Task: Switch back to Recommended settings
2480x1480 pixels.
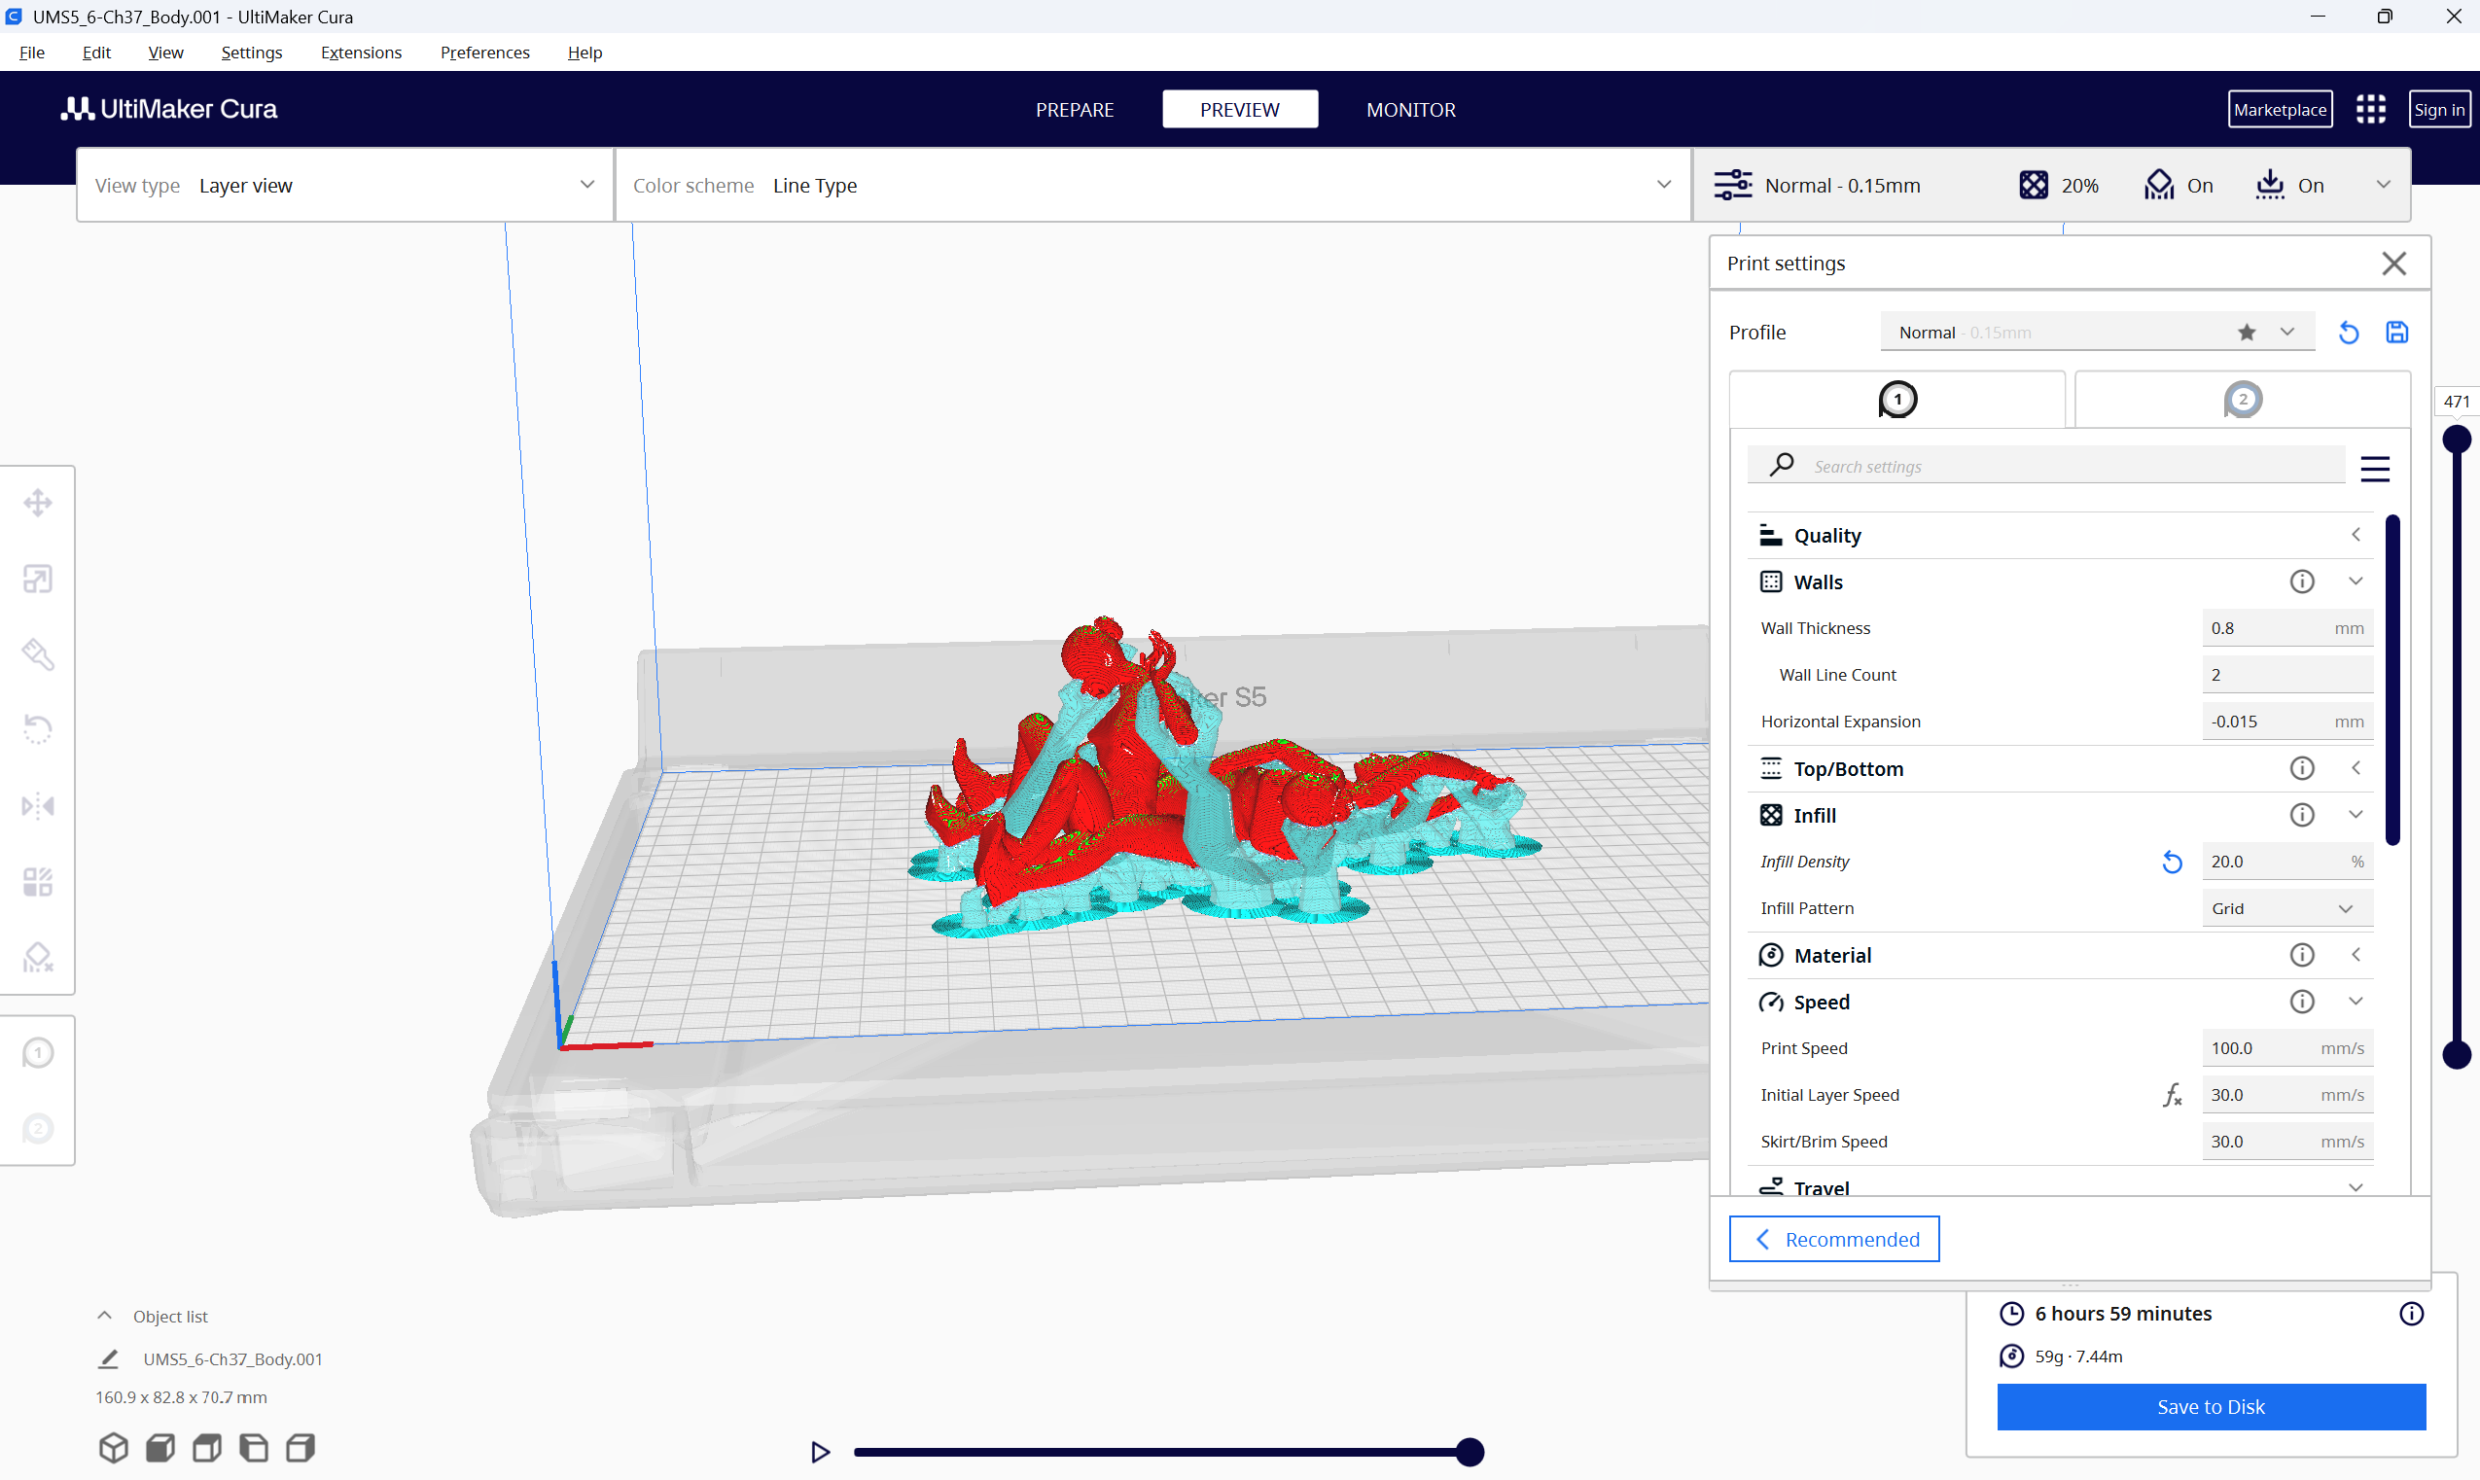Action: [x=1834, y=1240]
